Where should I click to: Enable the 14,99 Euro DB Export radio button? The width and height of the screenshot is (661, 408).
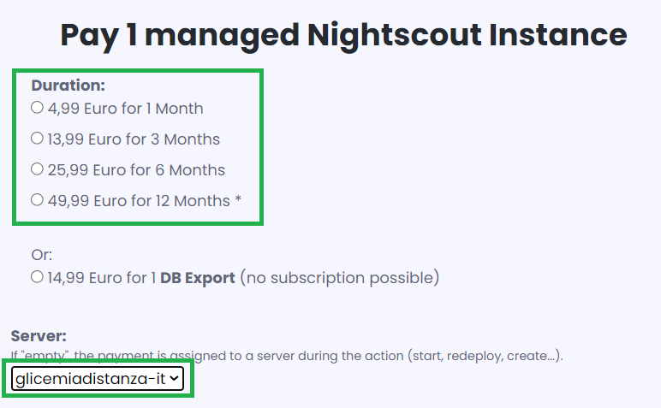pos(37,276)
